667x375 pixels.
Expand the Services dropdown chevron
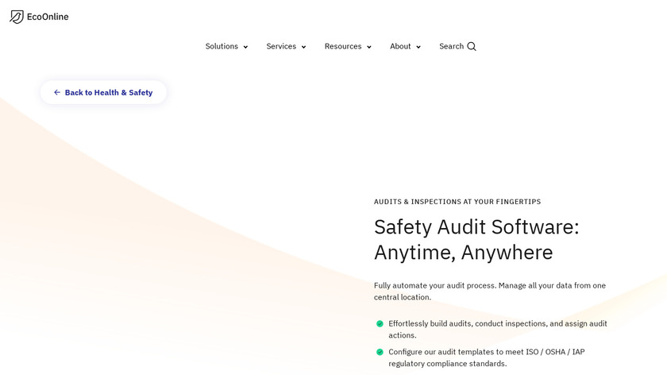click(x=303, y=47)
